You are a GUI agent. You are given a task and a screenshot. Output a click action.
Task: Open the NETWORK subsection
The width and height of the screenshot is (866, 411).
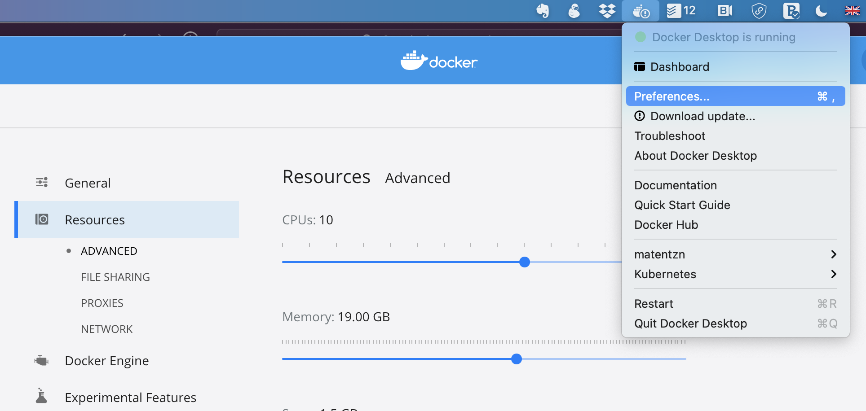[x=107, y=329]
